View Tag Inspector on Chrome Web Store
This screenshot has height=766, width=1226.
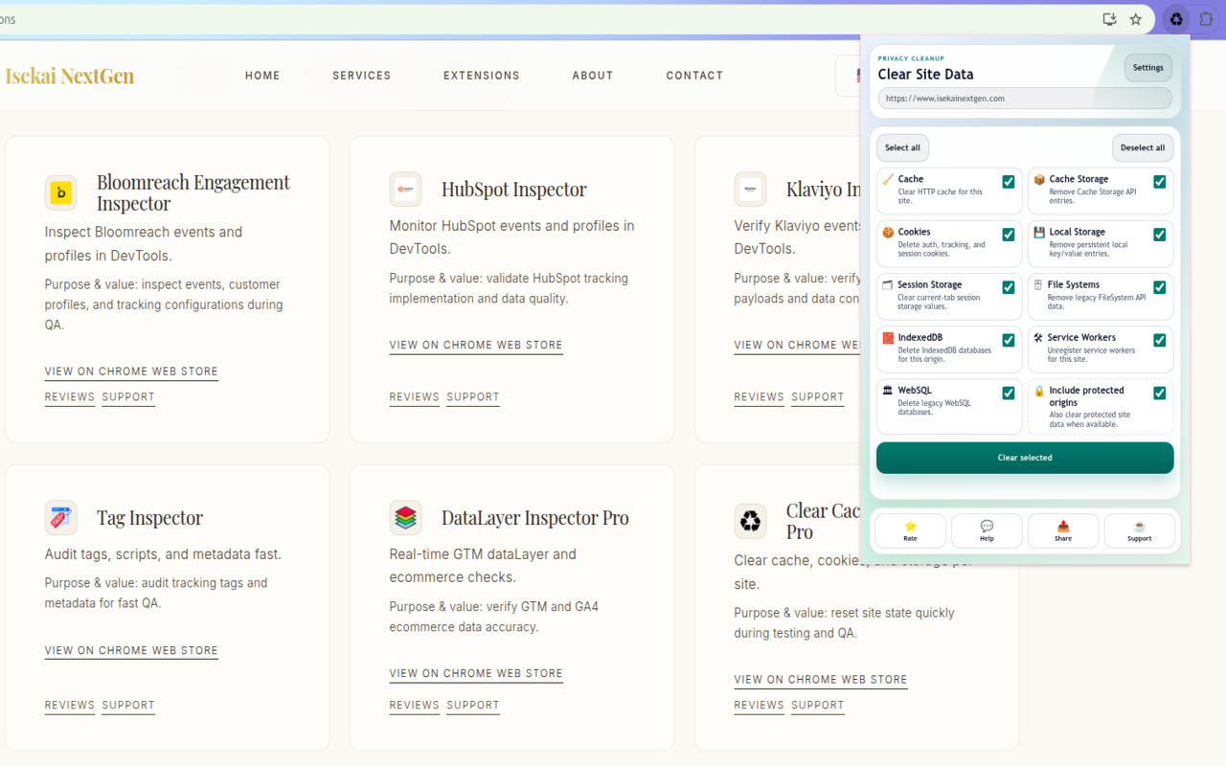pos(131,650)
